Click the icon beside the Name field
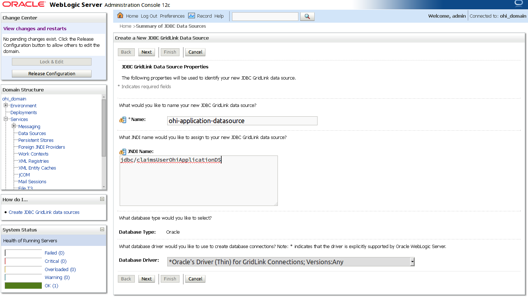This screenshot has height=297, width=528. (123, 120)
